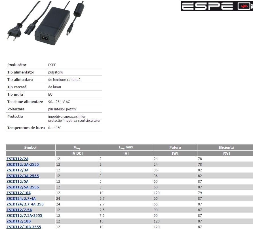Click the power adapter product photo

pos(45,23)
